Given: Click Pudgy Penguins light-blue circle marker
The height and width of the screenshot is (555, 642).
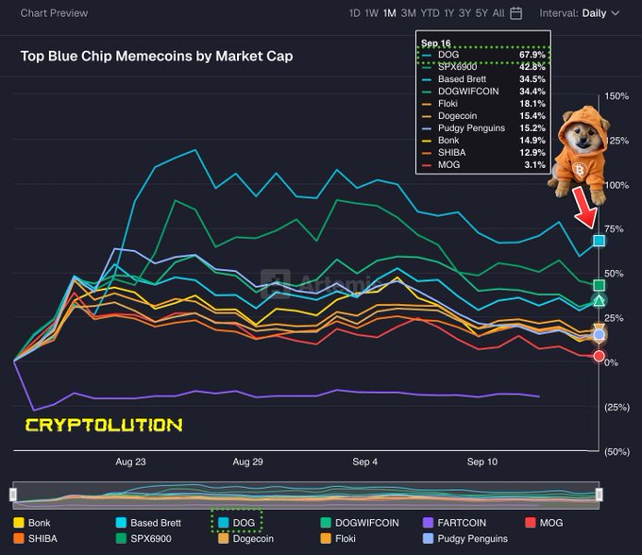Looking at the screenshot, I should 599,335.
